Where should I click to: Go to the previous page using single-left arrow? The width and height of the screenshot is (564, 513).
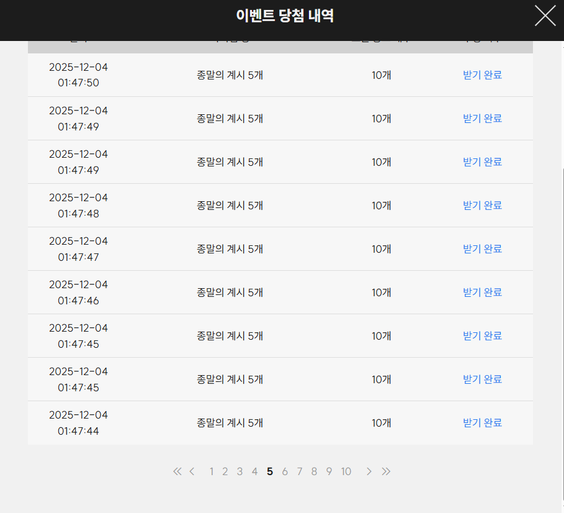point(192,471)
